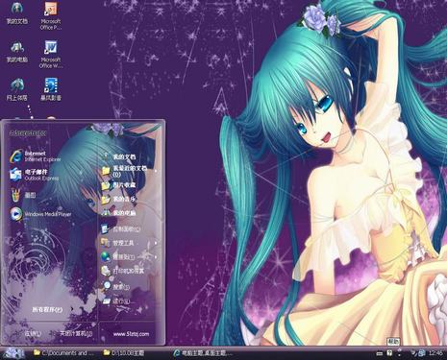
Task: Expand 连接到 submenu arrow
Action: click(156, 257)
